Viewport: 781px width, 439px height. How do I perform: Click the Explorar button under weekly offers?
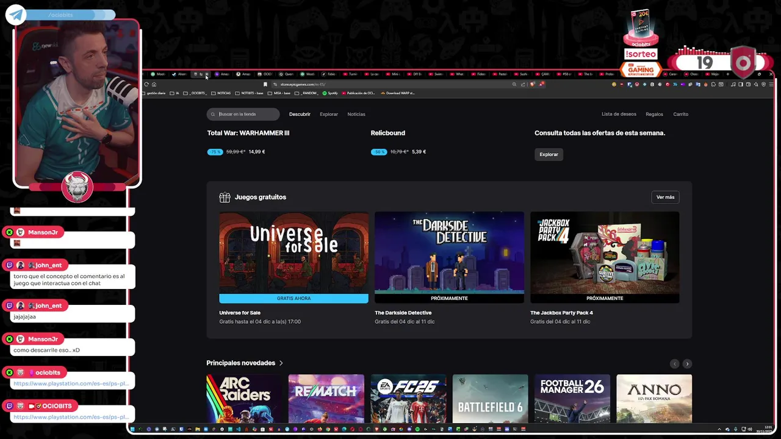(x=549, y=154)
